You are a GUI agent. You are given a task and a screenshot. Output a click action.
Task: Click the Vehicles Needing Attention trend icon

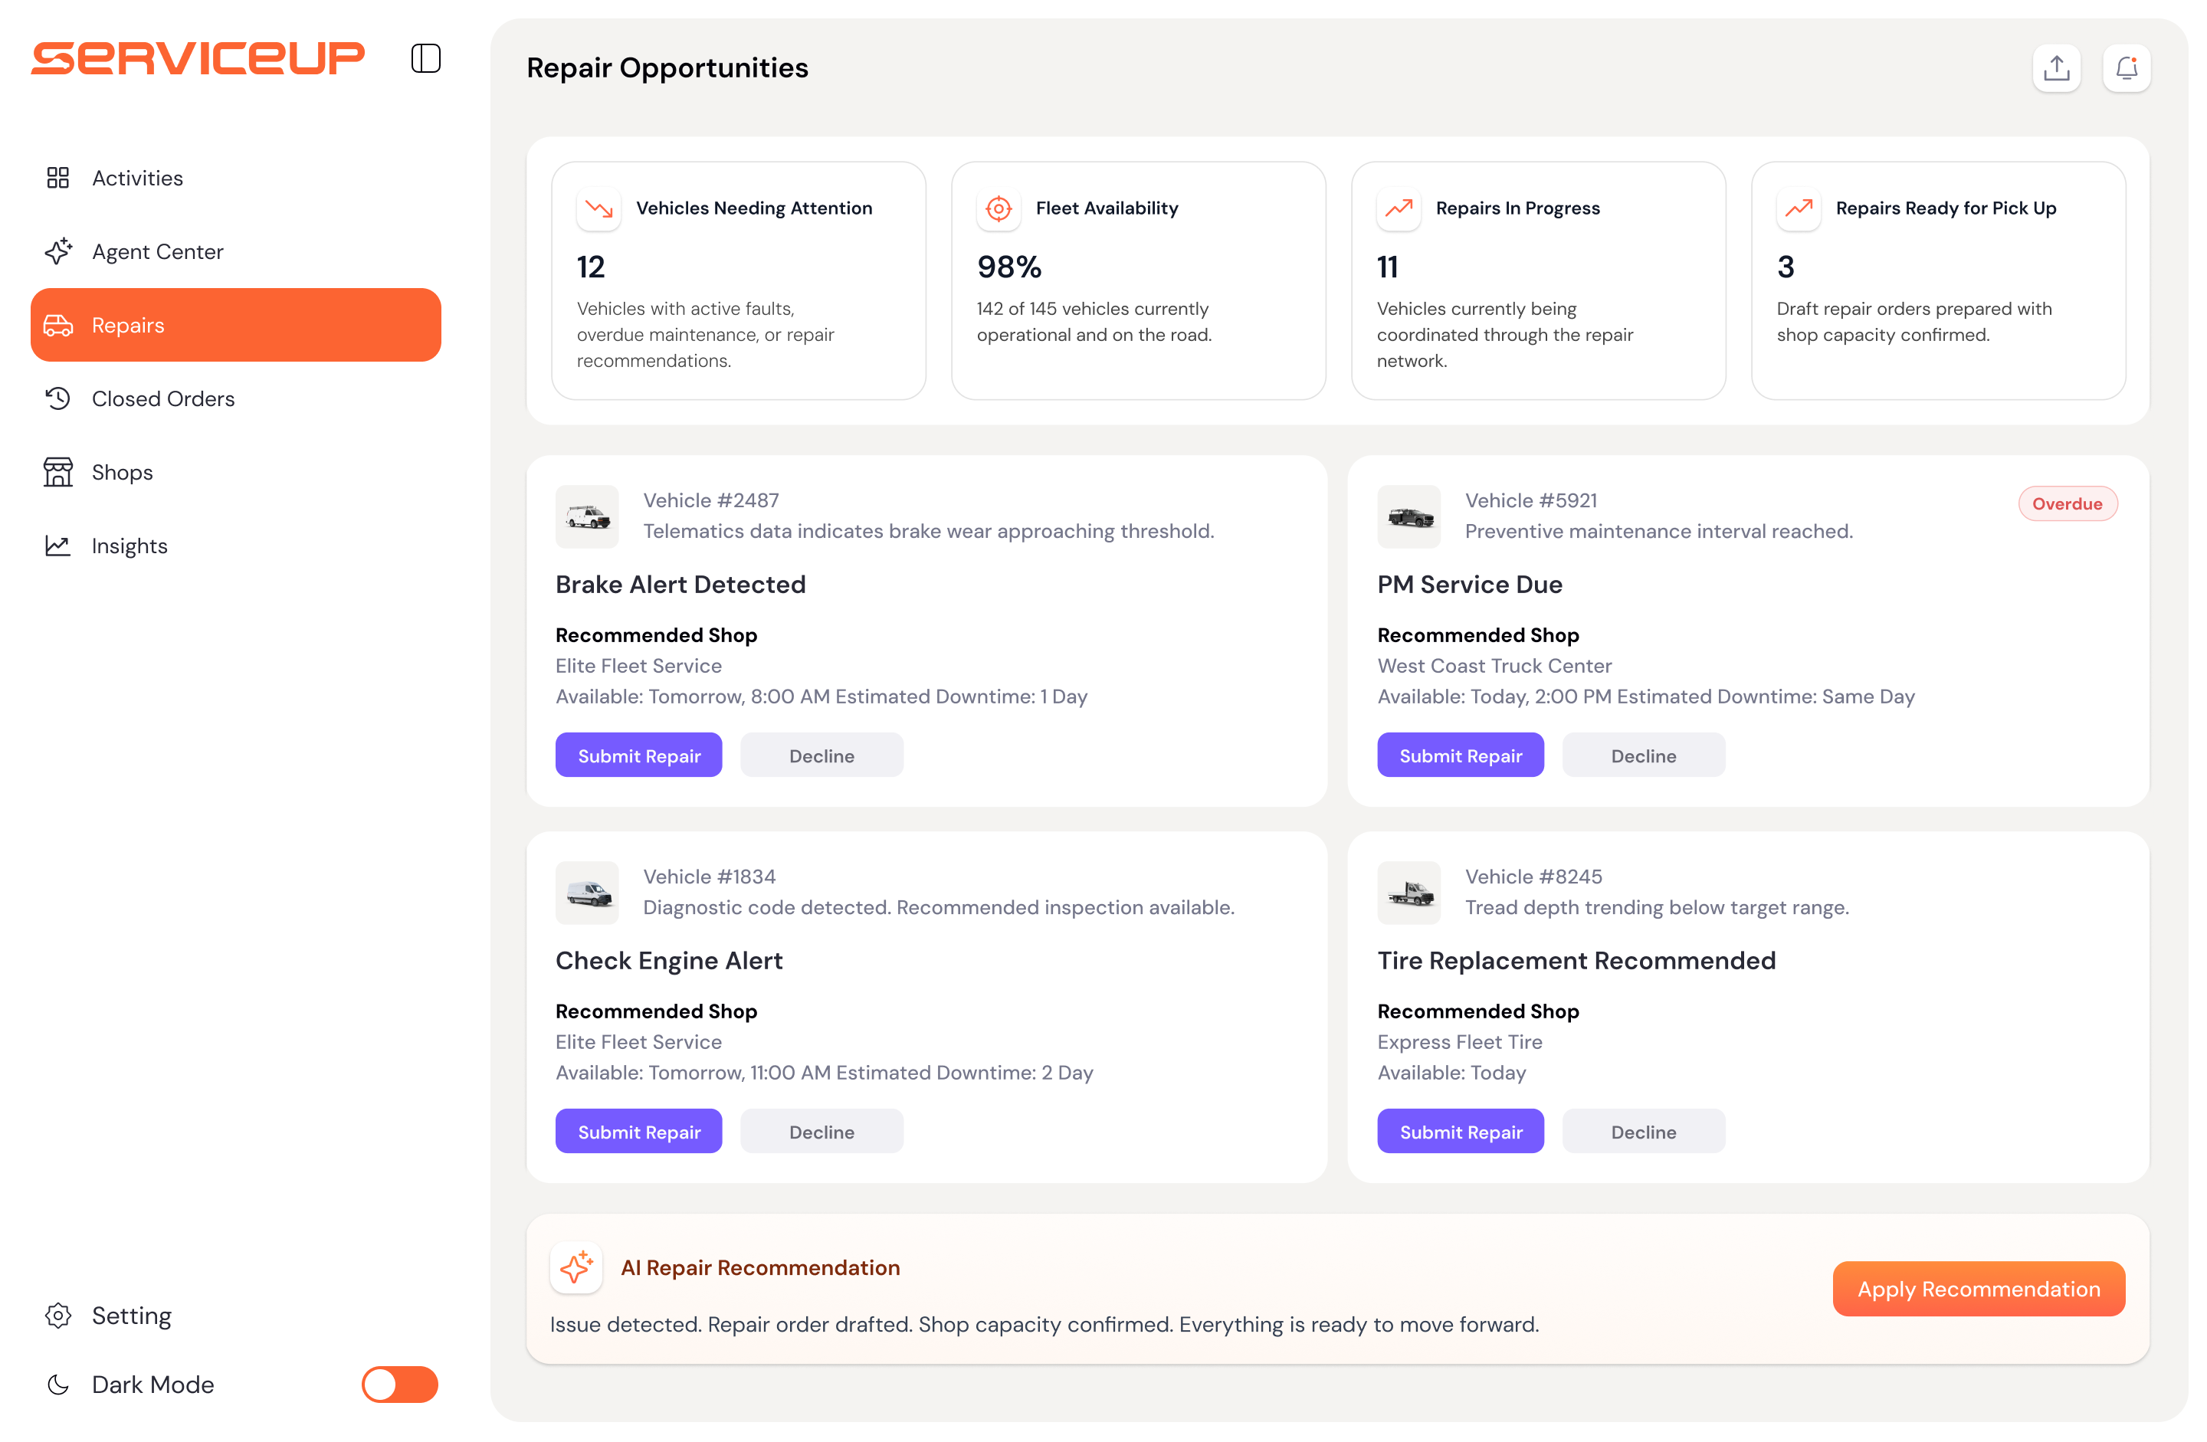click(598, 208)
